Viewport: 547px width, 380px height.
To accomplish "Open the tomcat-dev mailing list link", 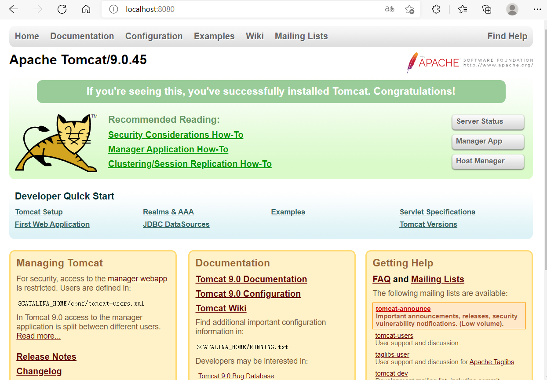I will coord(391,373).
